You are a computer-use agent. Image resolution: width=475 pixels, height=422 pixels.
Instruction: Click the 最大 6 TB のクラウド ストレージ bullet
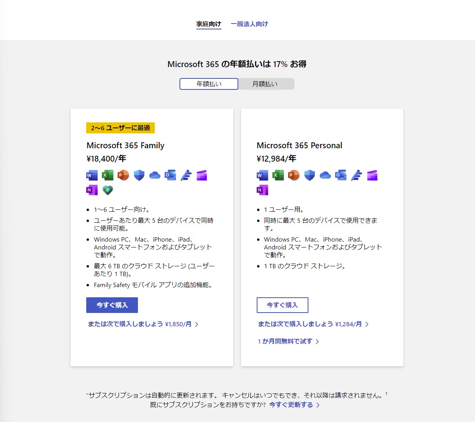click(154, 270)
